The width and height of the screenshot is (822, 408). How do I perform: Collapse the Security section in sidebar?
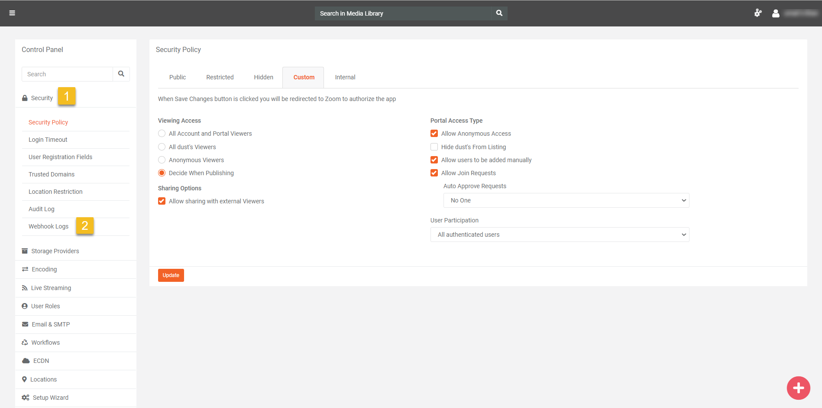point(42,98)
